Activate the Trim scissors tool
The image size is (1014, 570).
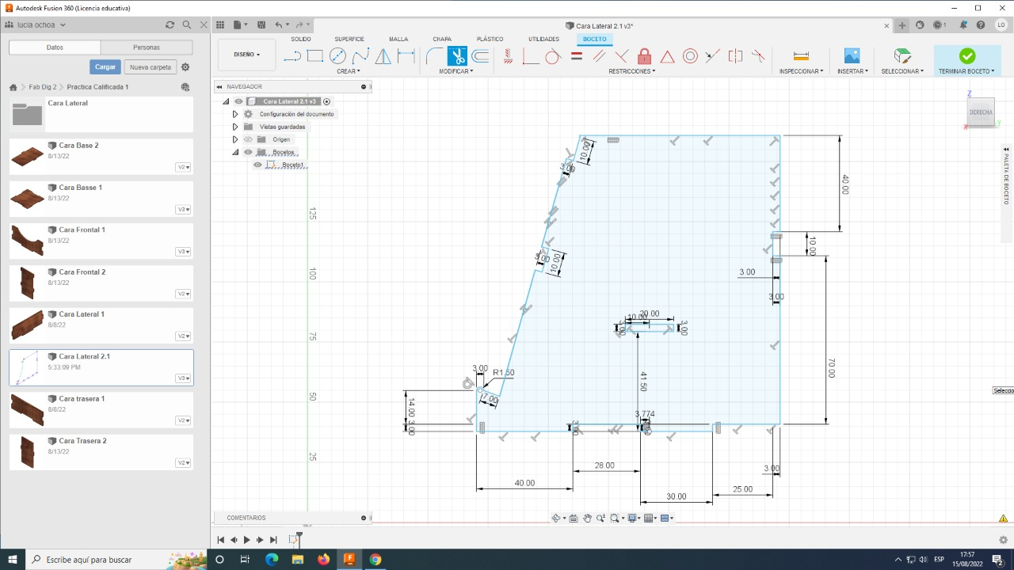457,56
